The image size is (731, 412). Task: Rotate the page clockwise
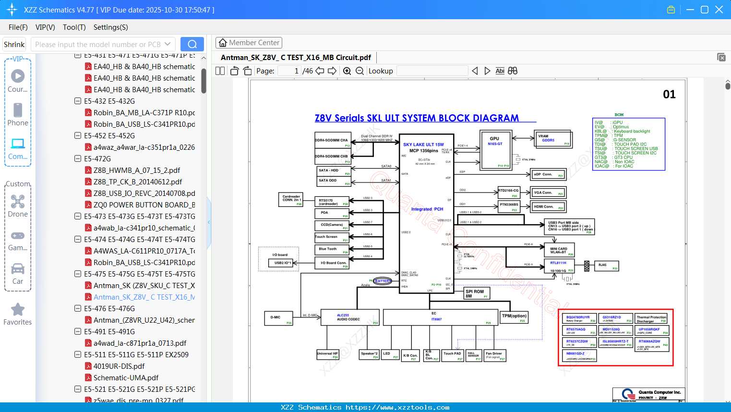tap(247, 71)
